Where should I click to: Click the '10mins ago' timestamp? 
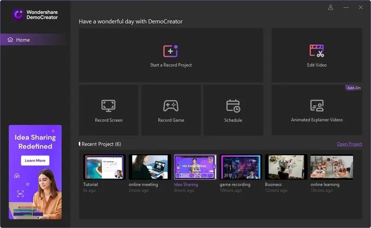point(230,190)
